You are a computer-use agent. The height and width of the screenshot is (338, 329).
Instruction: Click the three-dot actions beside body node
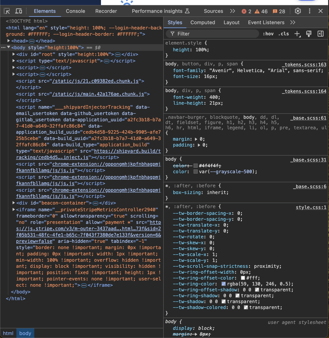coord(3,47)
